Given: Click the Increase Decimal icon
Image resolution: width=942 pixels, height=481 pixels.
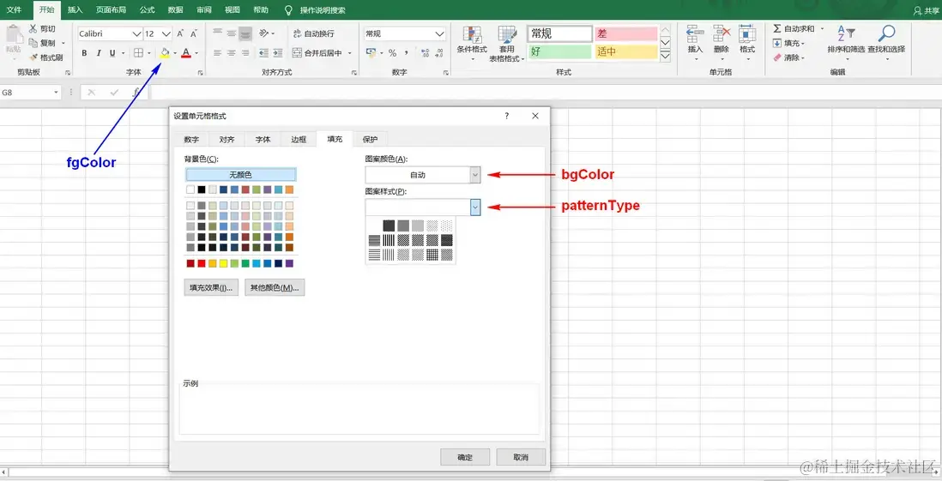Looking at the screenshot, I should pyautogui.click(x=426, y=53).
